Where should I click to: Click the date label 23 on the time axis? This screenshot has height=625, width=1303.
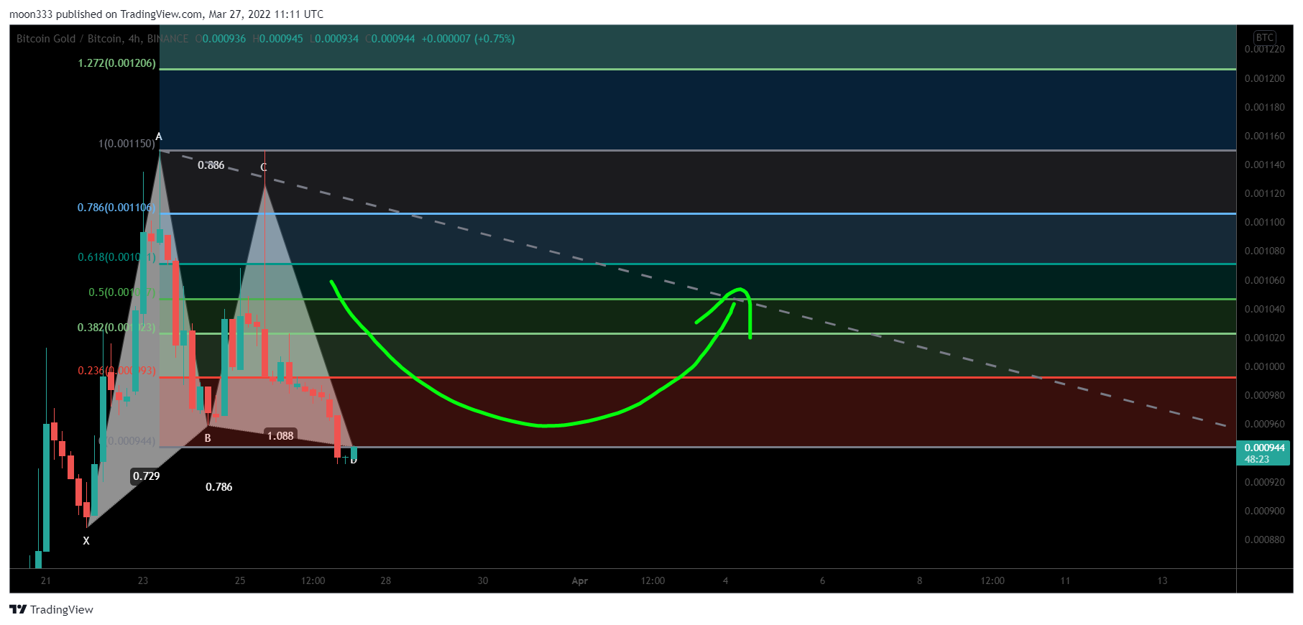pos(143,580)
